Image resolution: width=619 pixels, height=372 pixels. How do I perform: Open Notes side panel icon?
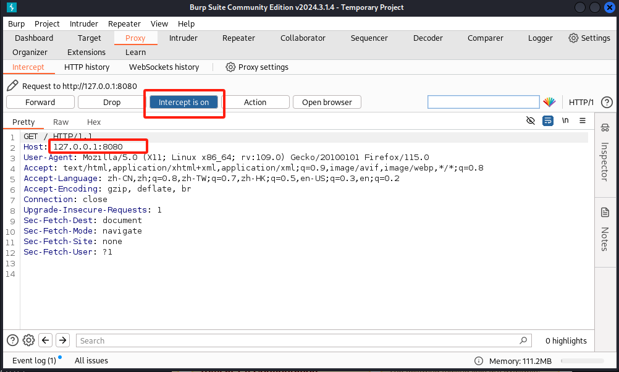[x=605, y=213]
